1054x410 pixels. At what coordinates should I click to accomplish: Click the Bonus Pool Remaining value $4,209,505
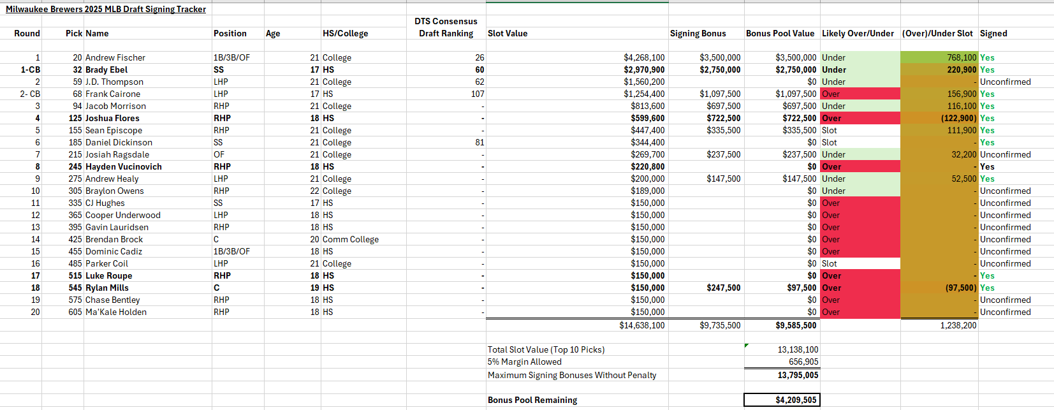(x=782, y=400)
